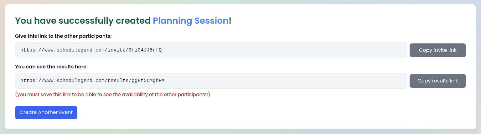Create another event with the blue button
Screen dimensions: 481x134
[x=46, y=112]
